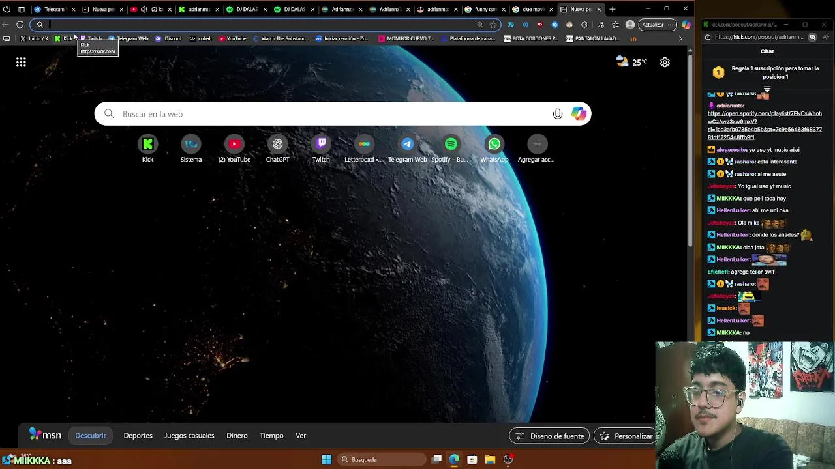Click the favorites star in address bar
Image resolution: width=835 pixels, height=469 pixels.
point(493,25)
